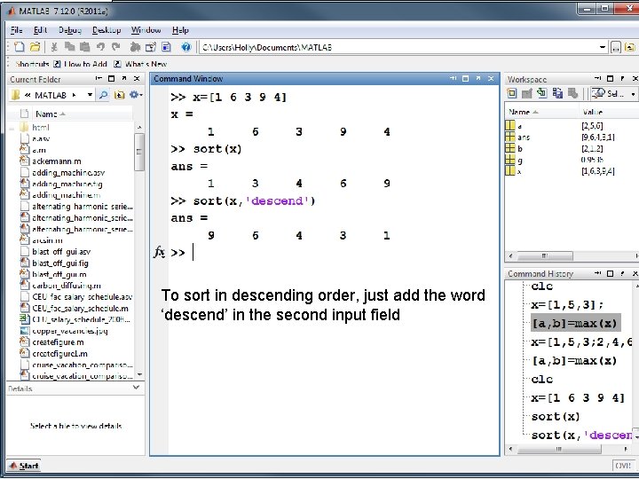Click the Start button
Screen dimensions: 639x479
[x=24, y=466]
